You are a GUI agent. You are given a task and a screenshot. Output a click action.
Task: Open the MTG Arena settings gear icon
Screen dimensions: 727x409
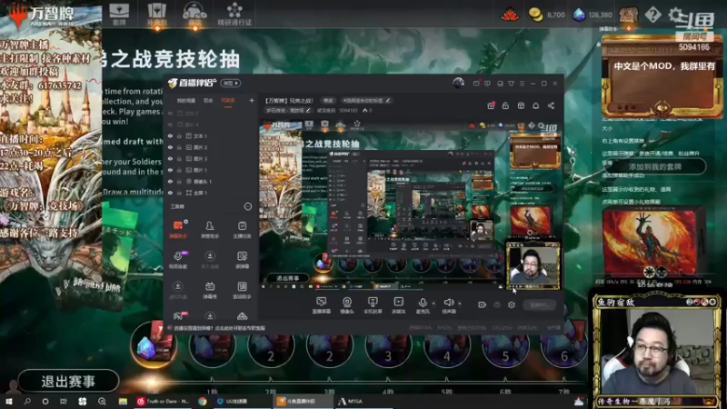[675, 15]
